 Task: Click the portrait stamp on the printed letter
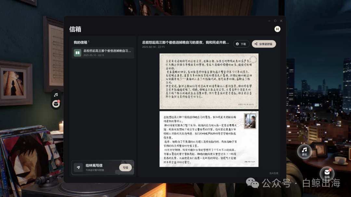pos(250,121)
